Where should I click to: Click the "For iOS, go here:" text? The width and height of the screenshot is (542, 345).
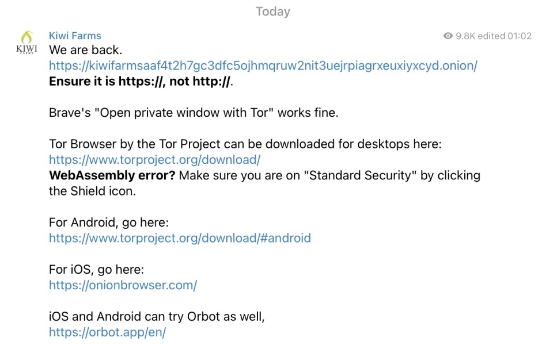click(x=96, y=270)
